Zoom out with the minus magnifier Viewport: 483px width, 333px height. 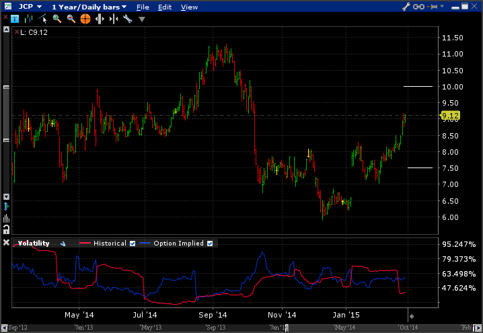[x=71, y=19]
